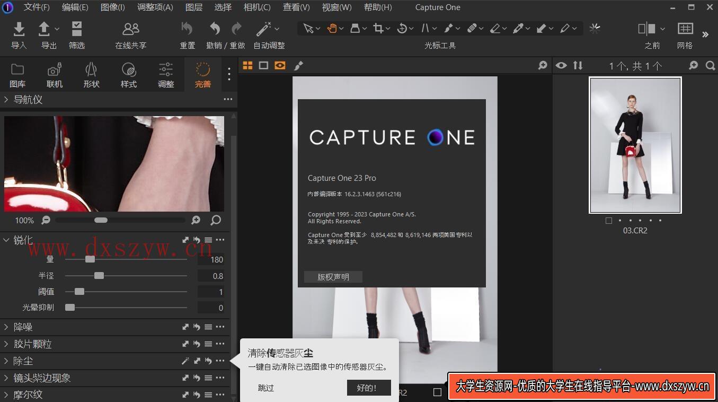Switch to the 图库 library tab
Viewport: 718px width, 402px height.
17,75
